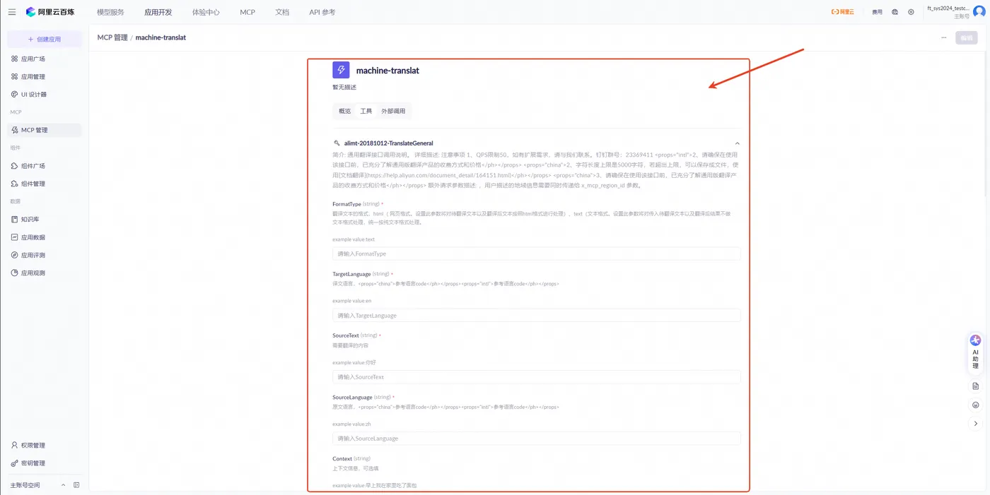This screenshot has width=990, height=495.
Task: Click example value:text hint
Action: (354, 239)
